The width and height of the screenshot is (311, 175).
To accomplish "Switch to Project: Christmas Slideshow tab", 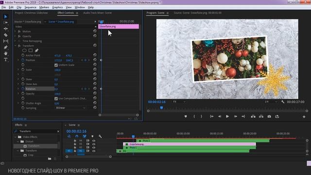I will point(31,13).
